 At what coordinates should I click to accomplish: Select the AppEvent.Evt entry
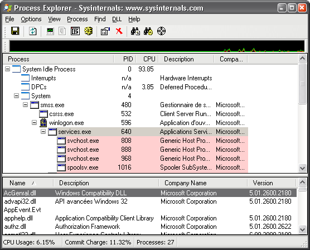pyautogui.click(x=150, y=210)
